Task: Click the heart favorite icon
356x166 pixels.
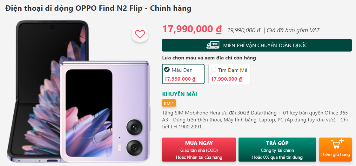Action: 140,34
